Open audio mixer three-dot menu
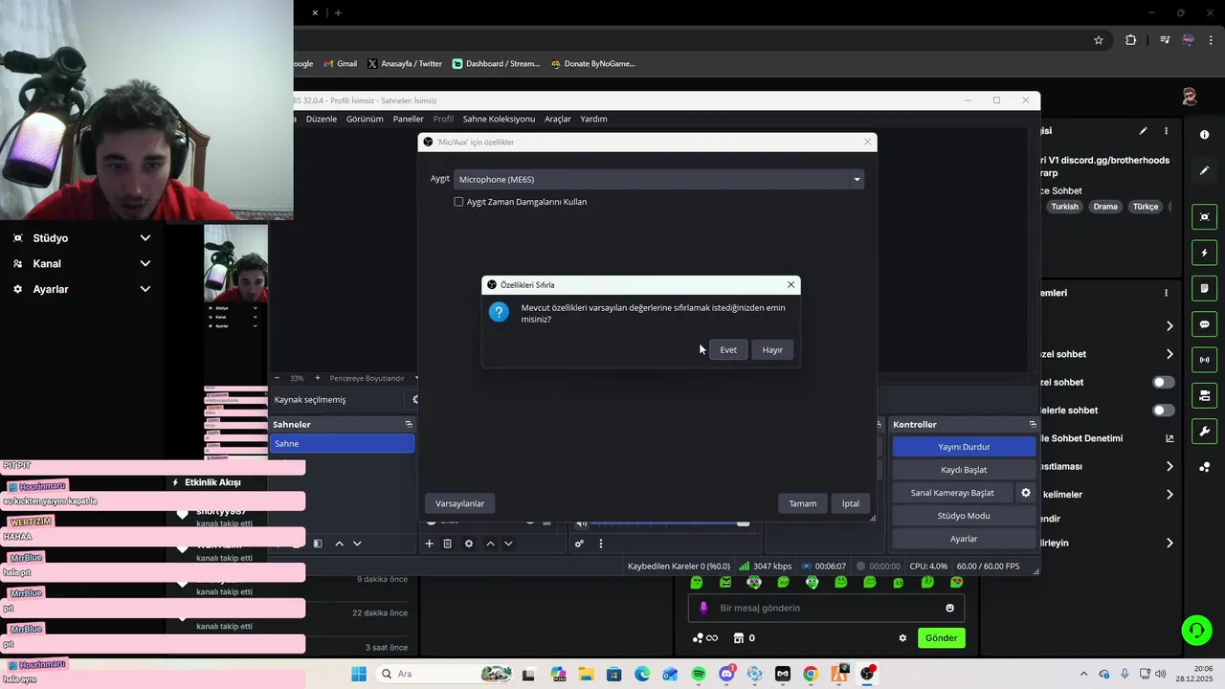The image size is (1225, 689). click(x=601, y=544)
